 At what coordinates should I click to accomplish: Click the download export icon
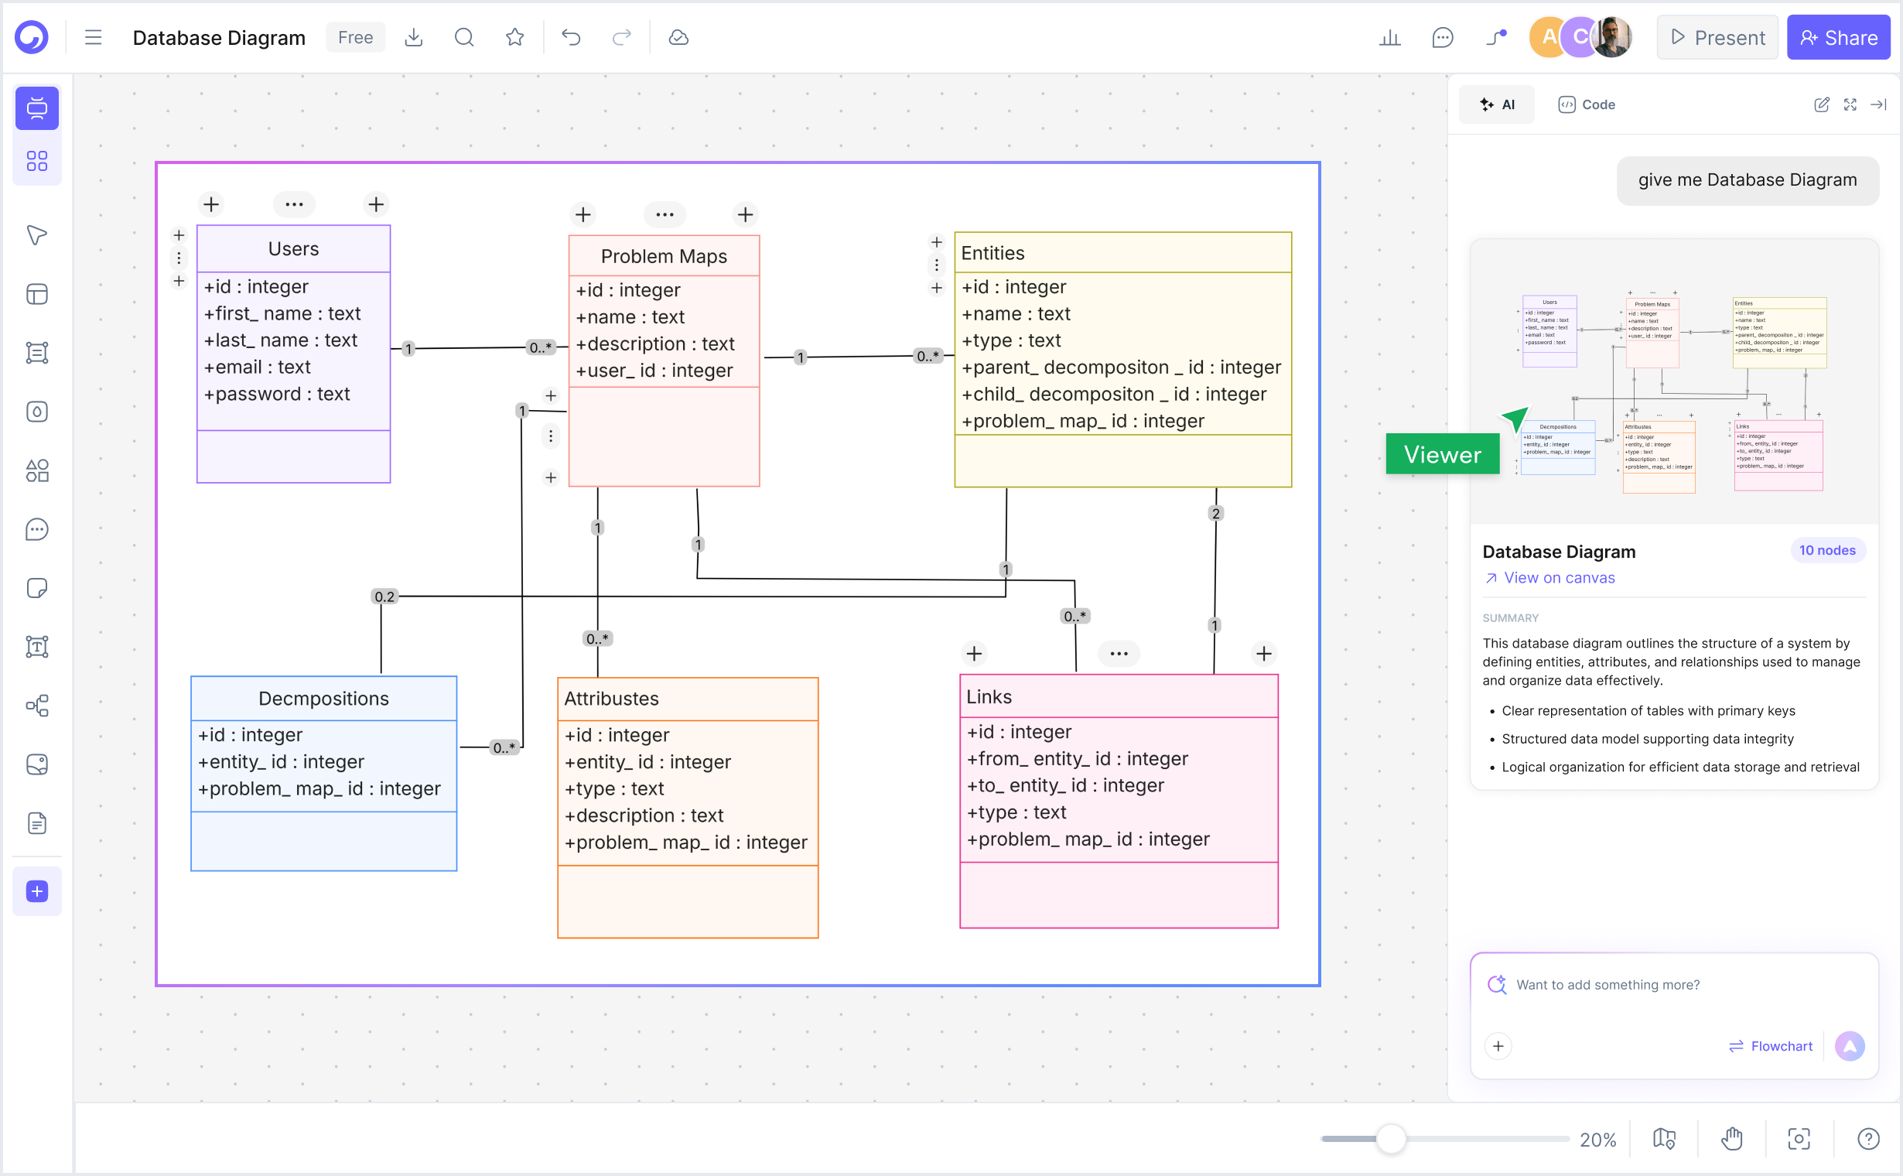coord(414,37)
